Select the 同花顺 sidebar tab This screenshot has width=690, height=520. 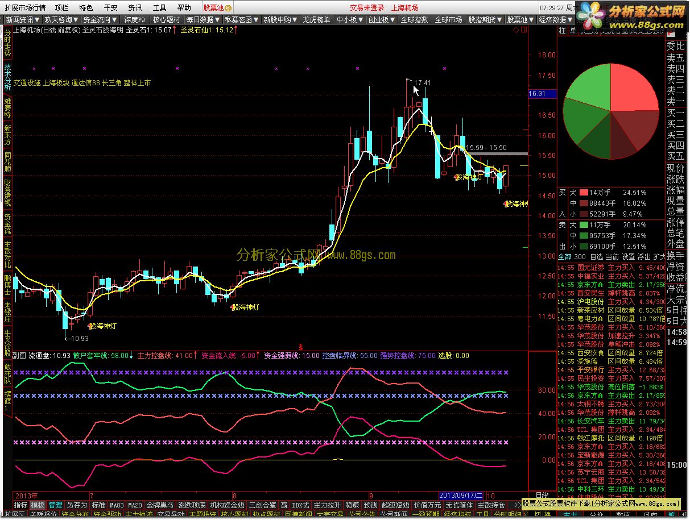click(7, 162)
